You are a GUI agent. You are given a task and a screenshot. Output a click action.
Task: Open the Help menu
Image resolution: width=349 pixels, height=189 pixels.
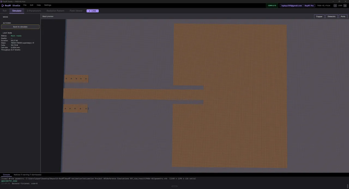(39, 5)
